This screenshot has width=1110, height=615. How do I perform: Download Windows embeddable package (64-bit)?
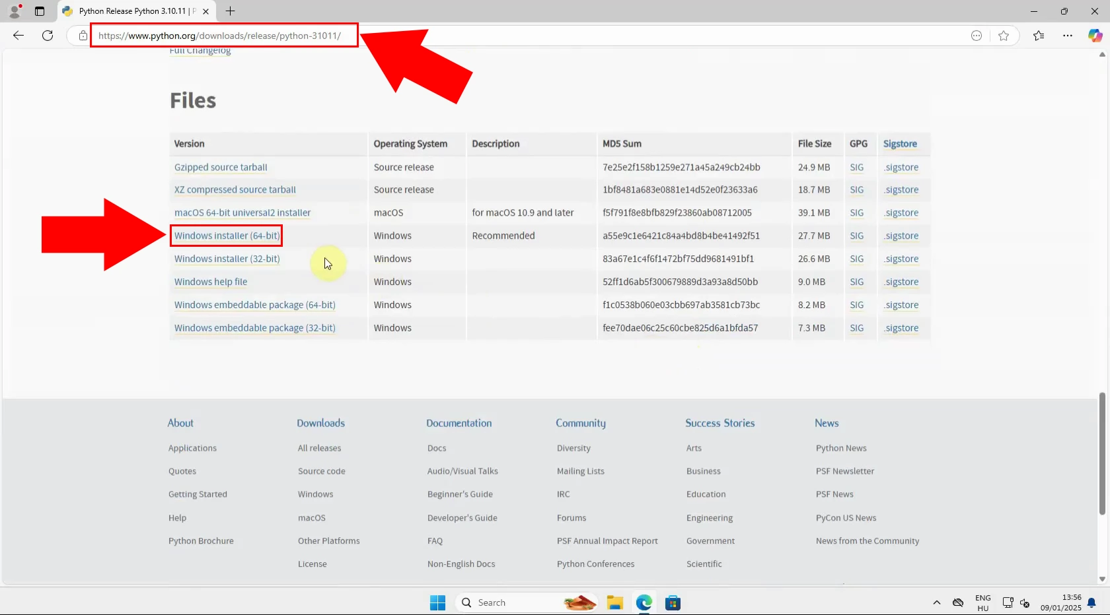tap(255, 306)
